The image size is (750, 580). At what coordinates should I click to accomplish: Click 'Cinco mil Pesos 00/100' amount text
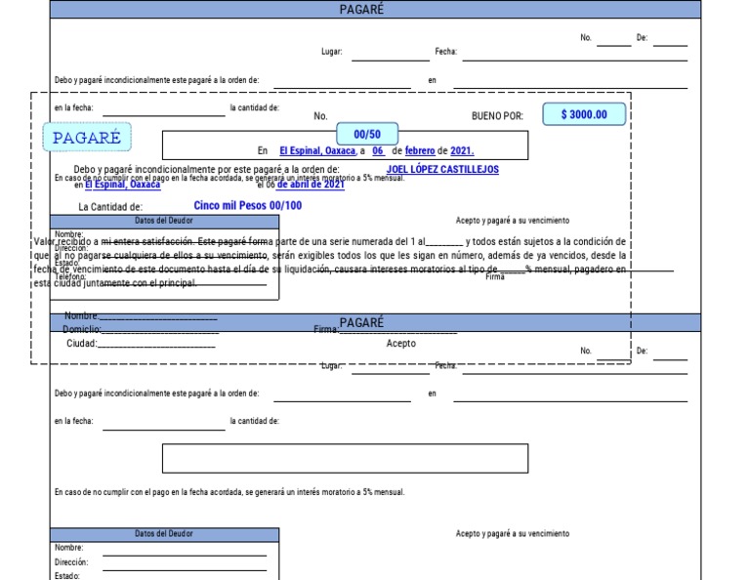click(x=248, y=206)
